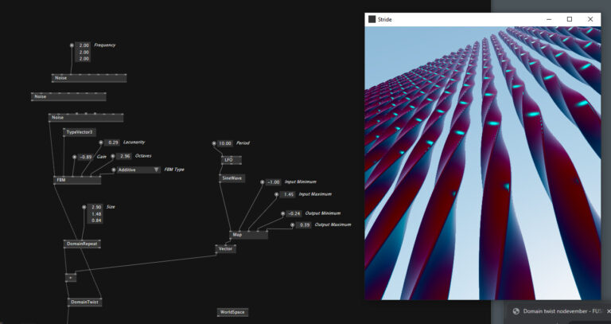Viewport: 611px width, 324px height.
Task: Click the Output Minimum value -0.24
Action: tap(294, 213)
